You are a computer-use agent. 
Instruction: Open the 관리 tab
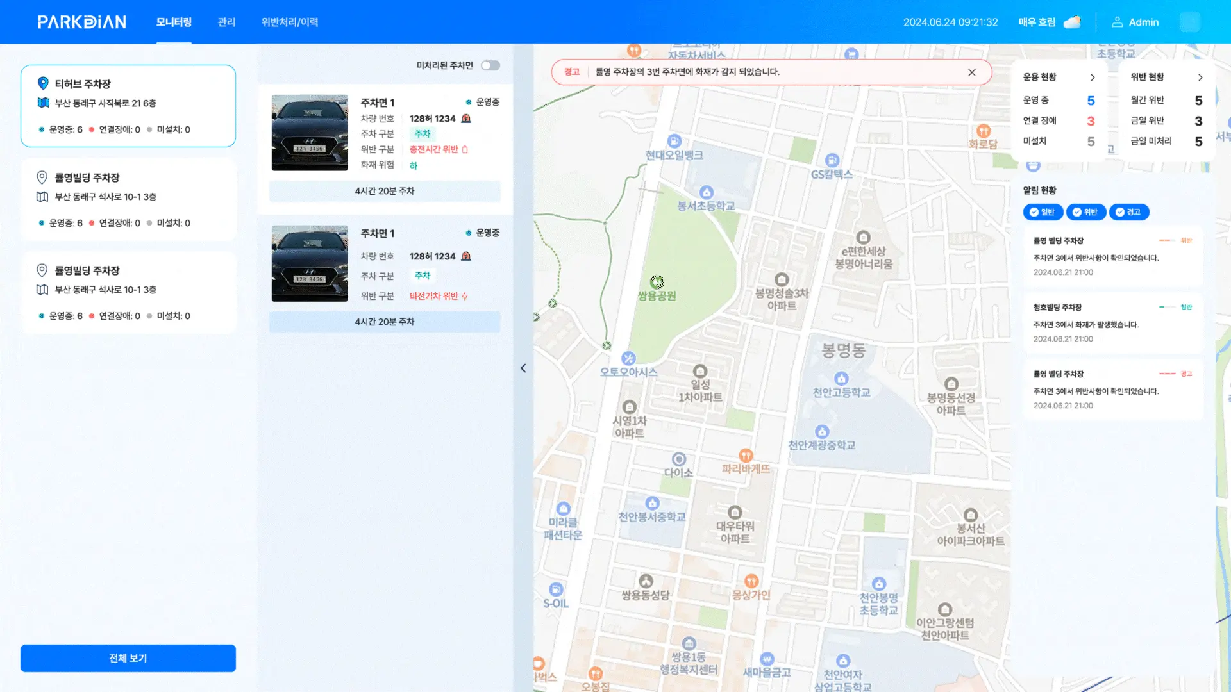pyautogui.click(x=226, y=22)
